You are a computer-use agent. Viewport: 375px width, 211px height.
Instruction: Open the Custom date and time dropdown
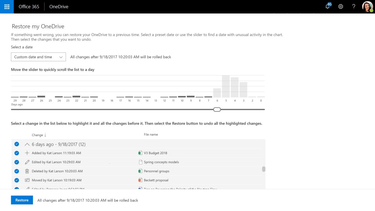point(38,57)
